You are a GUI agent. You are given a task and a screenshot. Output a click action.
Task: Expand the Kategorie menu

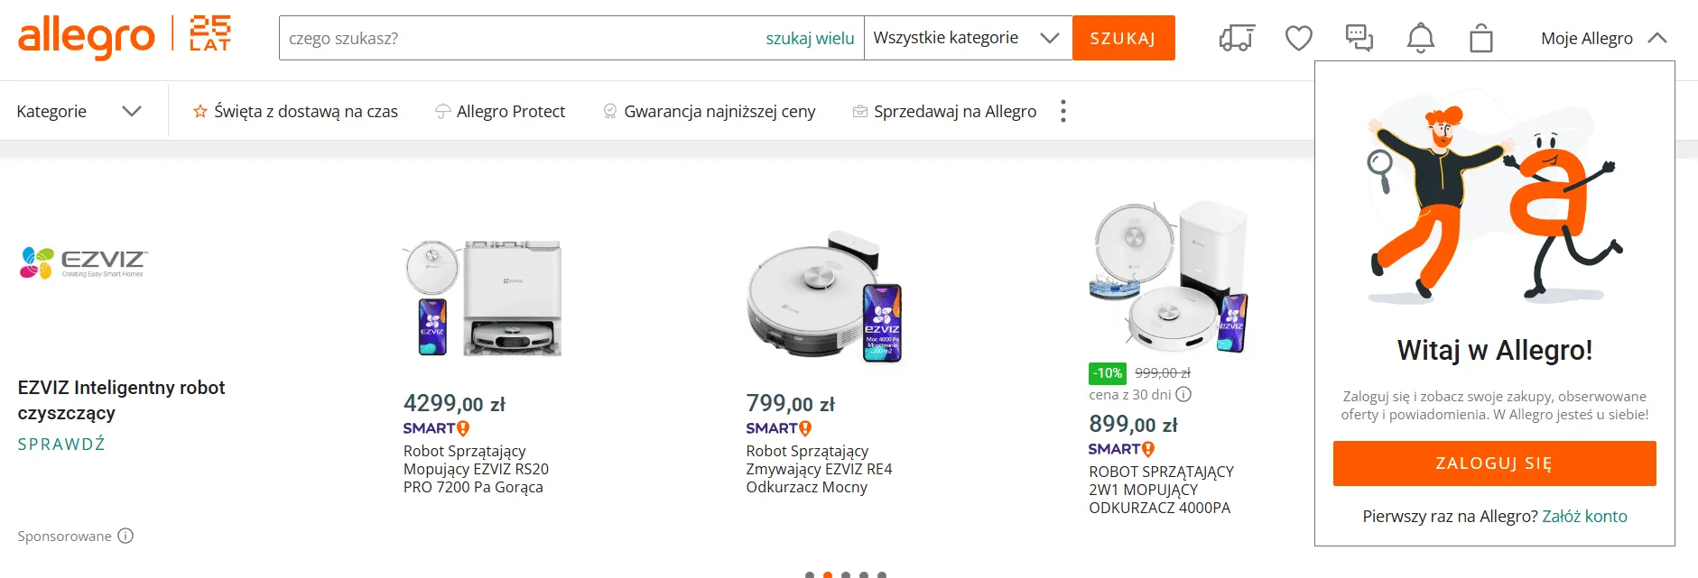[79, 111]
